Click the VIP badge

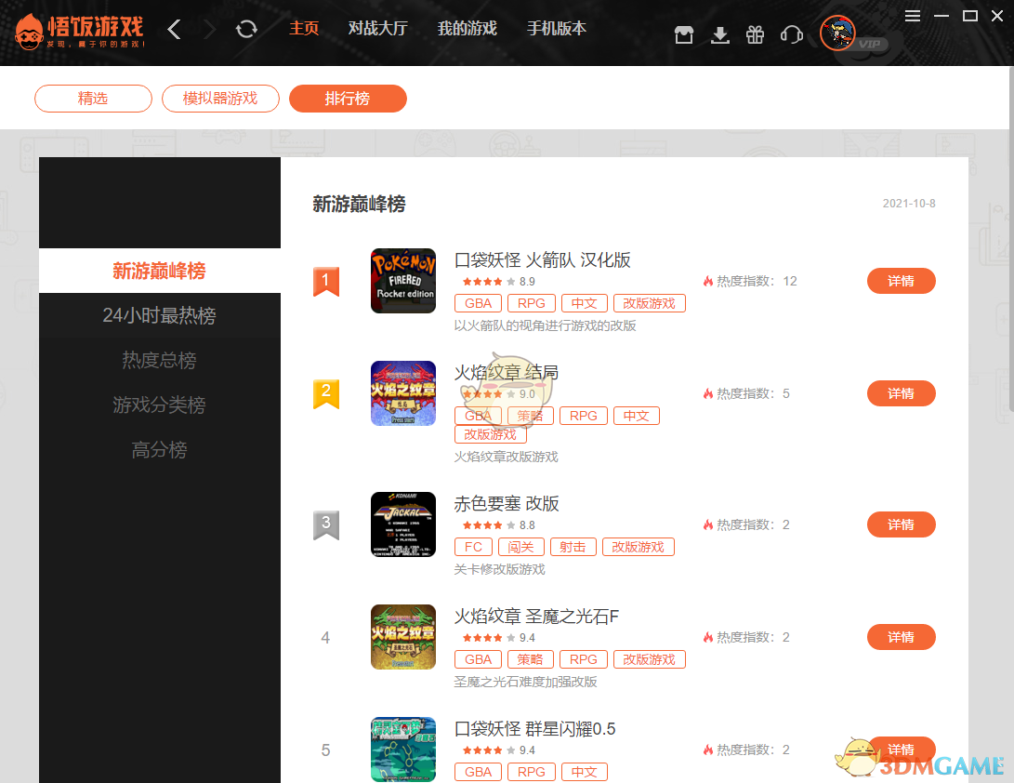point(871,44)
